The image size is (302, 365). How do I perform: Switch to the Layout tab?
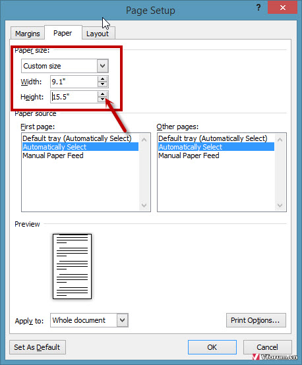coord(98,34)
